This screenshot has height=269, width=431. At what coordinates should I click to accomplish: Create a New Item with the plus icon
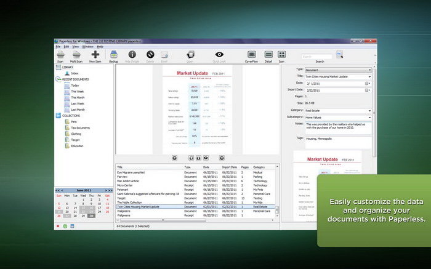coord(95,54)
